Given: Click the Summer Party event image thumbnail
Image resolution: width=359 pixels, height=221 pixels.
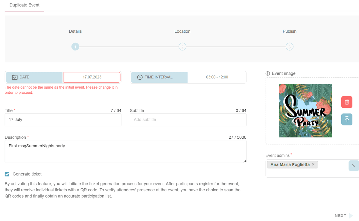Looking at the screenshot, I should [x=305, y=111].
